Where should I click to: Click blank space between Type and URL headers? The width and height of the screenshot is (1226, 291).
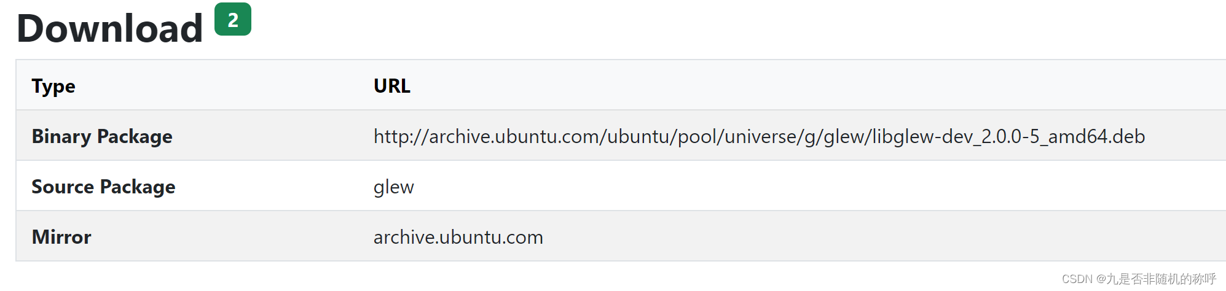221,86
